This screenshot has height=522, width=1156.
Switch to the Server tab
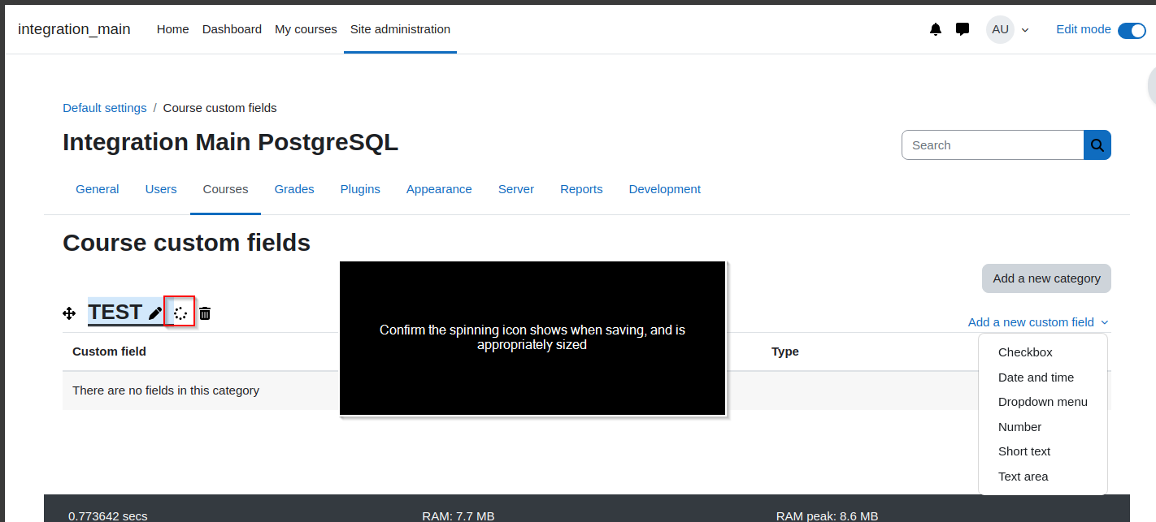[x=516, y=189]
